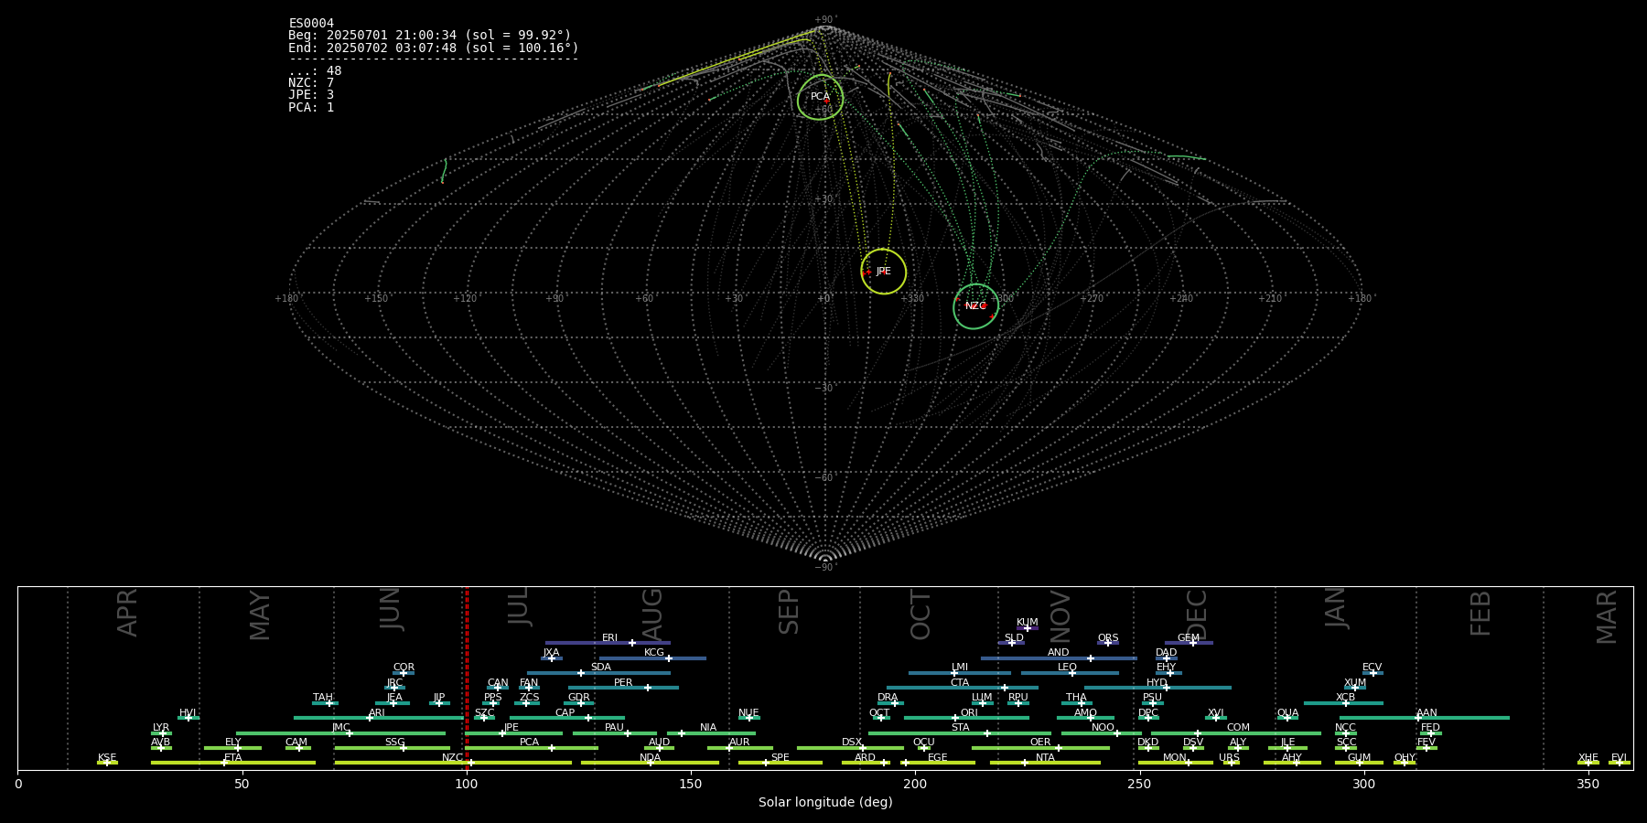Click the URS shower label on timeline
Screen dimensions: 1647x823
[x=1229, y=758]
